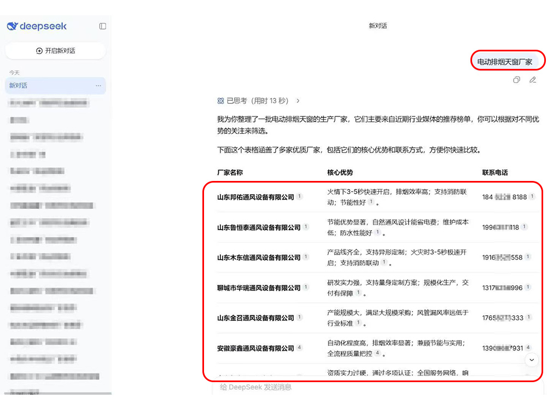
Task: Open citation badge beside 山东邦佑通风设备有限公司
Action: [x=299, y=197]
